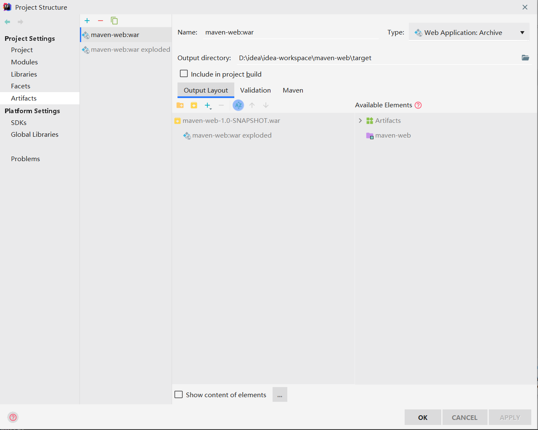Click the Forward navigation arrow
This screenshot has width=538, height=430.
point(20,22)
